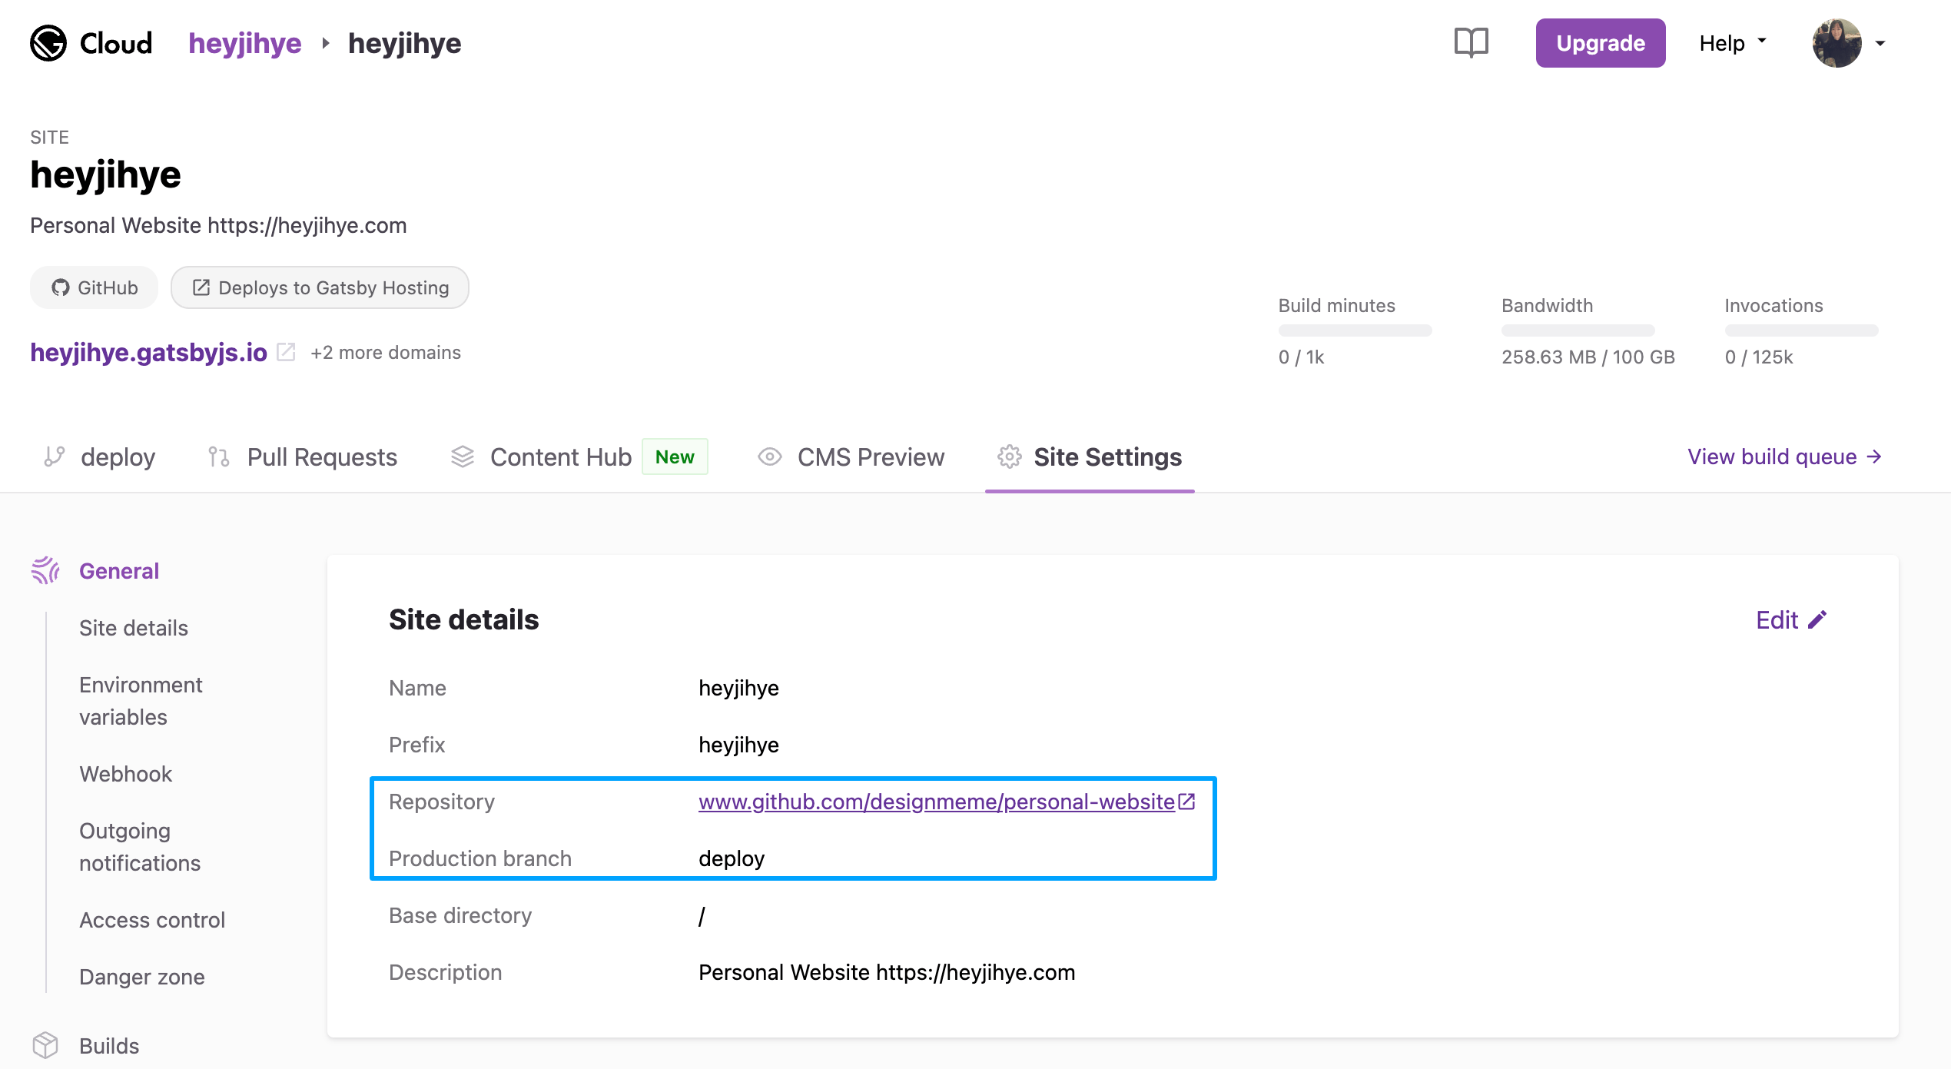
Task: Click the Build minutes usage bar
Action: [1355, 330]
